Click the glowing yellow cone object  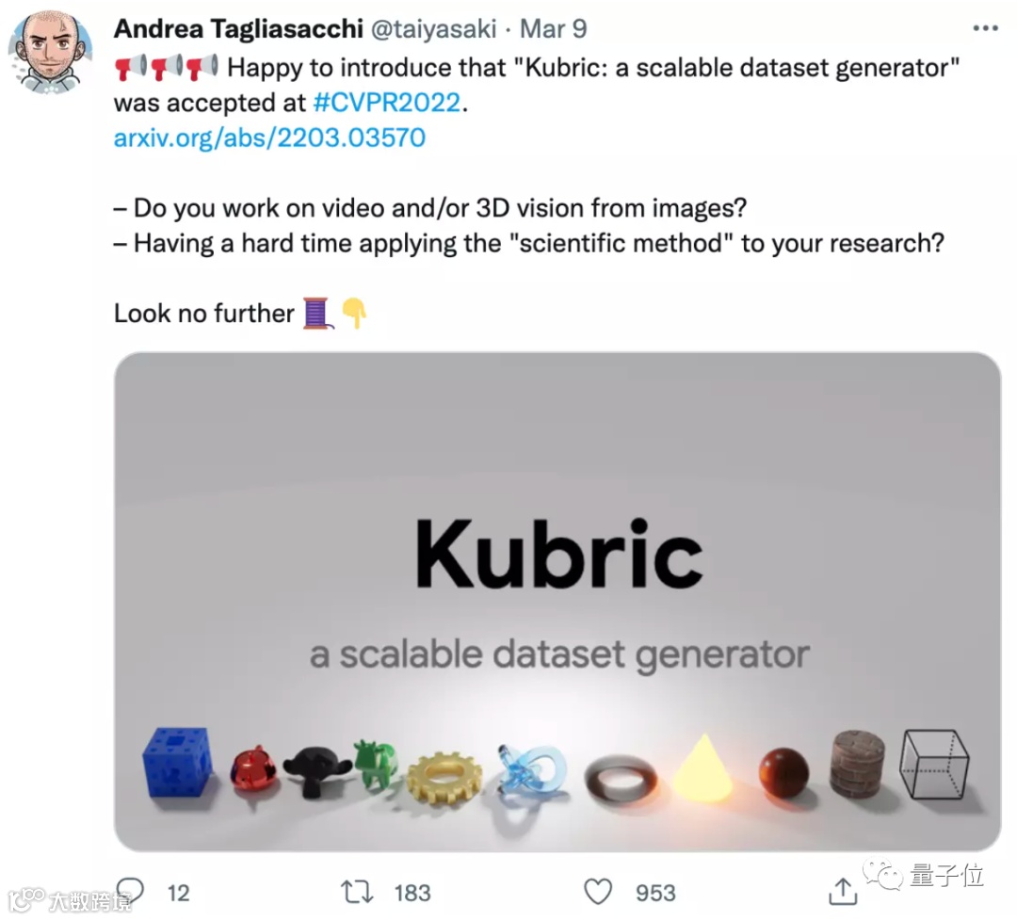tap(702, 767)
